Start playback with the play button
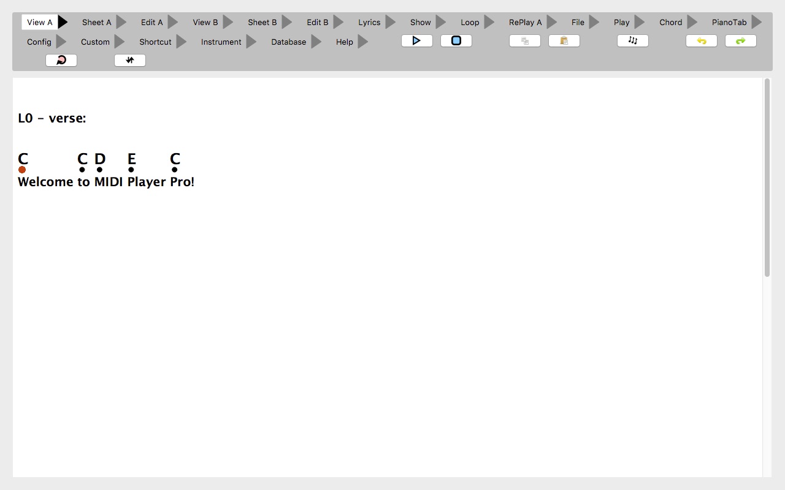This screenshot has height=490, width=785. (417, 41)
